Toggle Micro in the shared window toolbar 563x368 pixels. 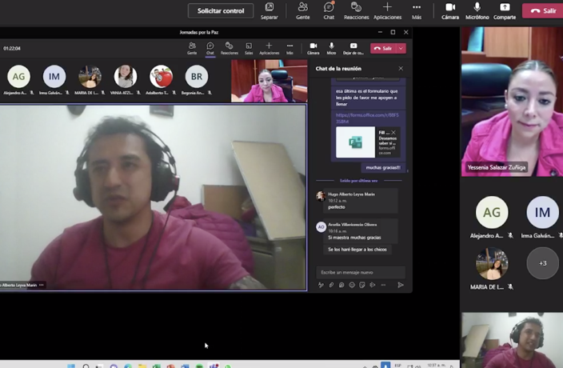click(x=331, y=49)
